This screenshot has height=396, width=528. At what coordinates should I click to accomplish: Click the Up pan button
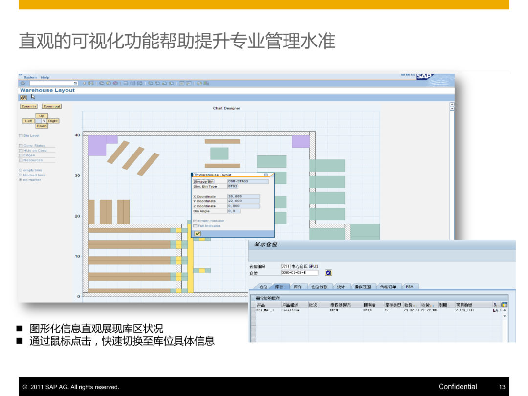pos(42,116)
